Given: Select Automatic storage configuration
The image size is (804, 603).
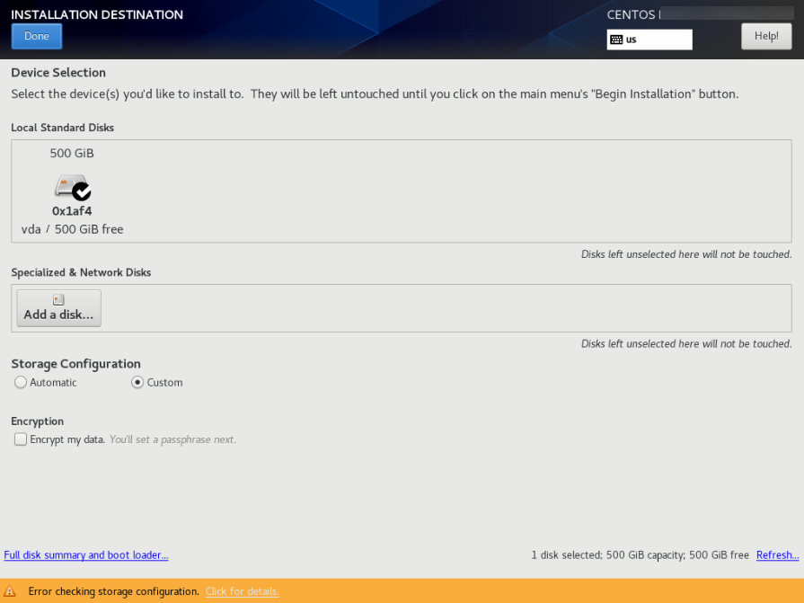Looking at the screenshot, I should click(46, 383).
